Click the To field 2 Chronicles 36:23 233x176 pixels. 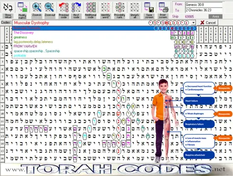pyautogui.click(x=204, y=10)
